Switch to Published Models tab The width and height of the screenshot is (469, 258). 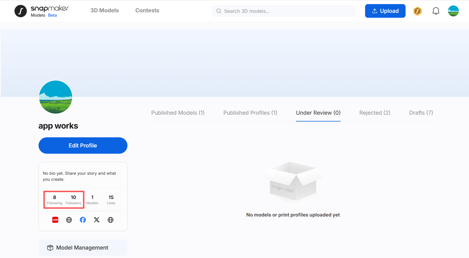point(178,113)
